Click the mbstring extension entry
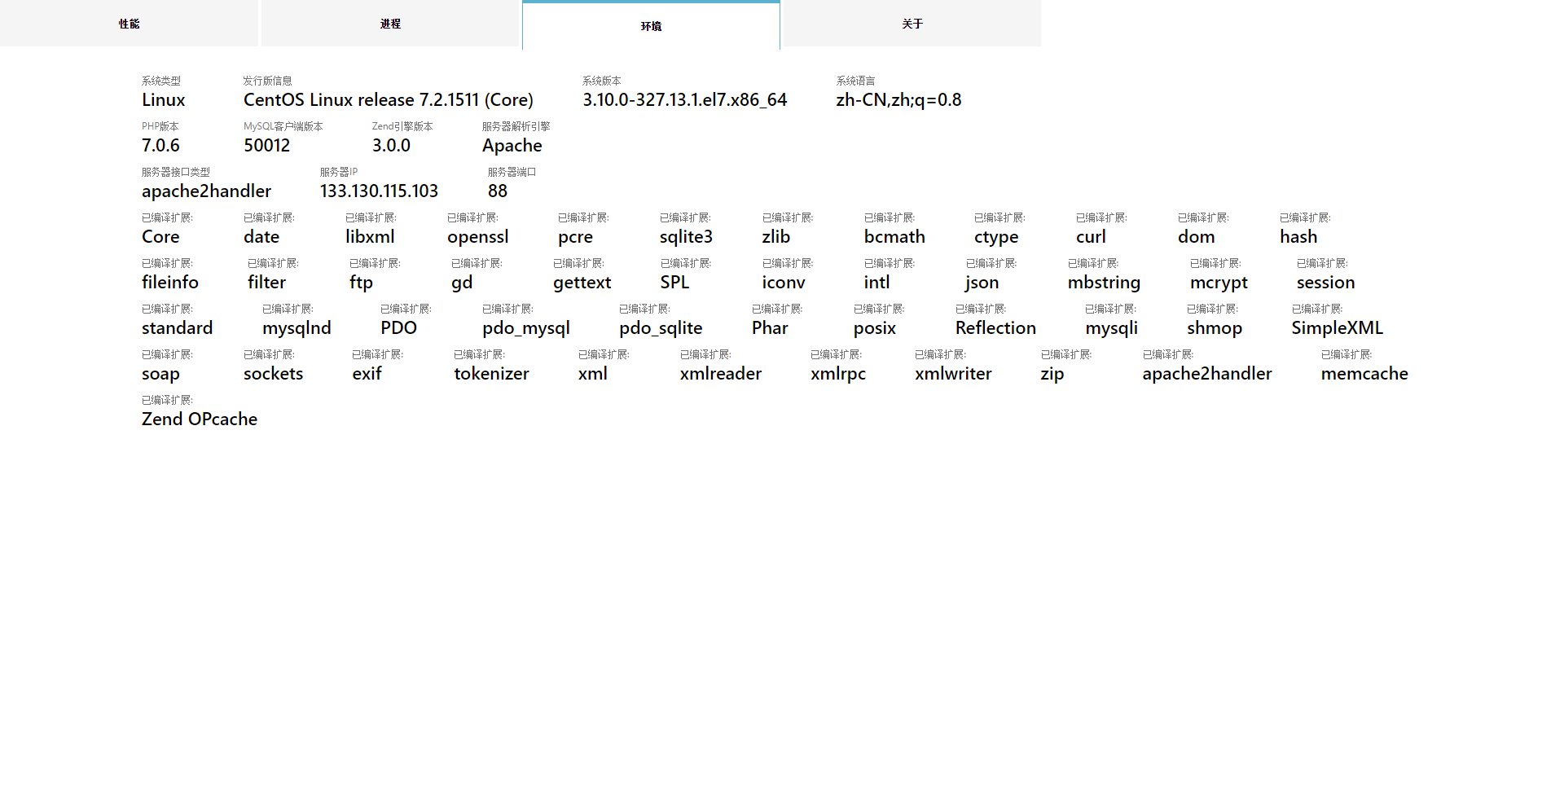Image resolution: width=1564 pixels, height=786 pixels. pyautogui.click(x=1104, y=283)
